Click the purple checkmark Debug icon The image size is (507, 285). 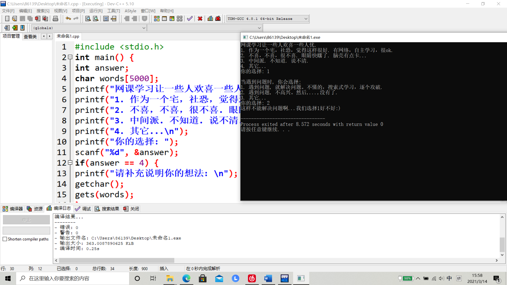click(190, 19)
